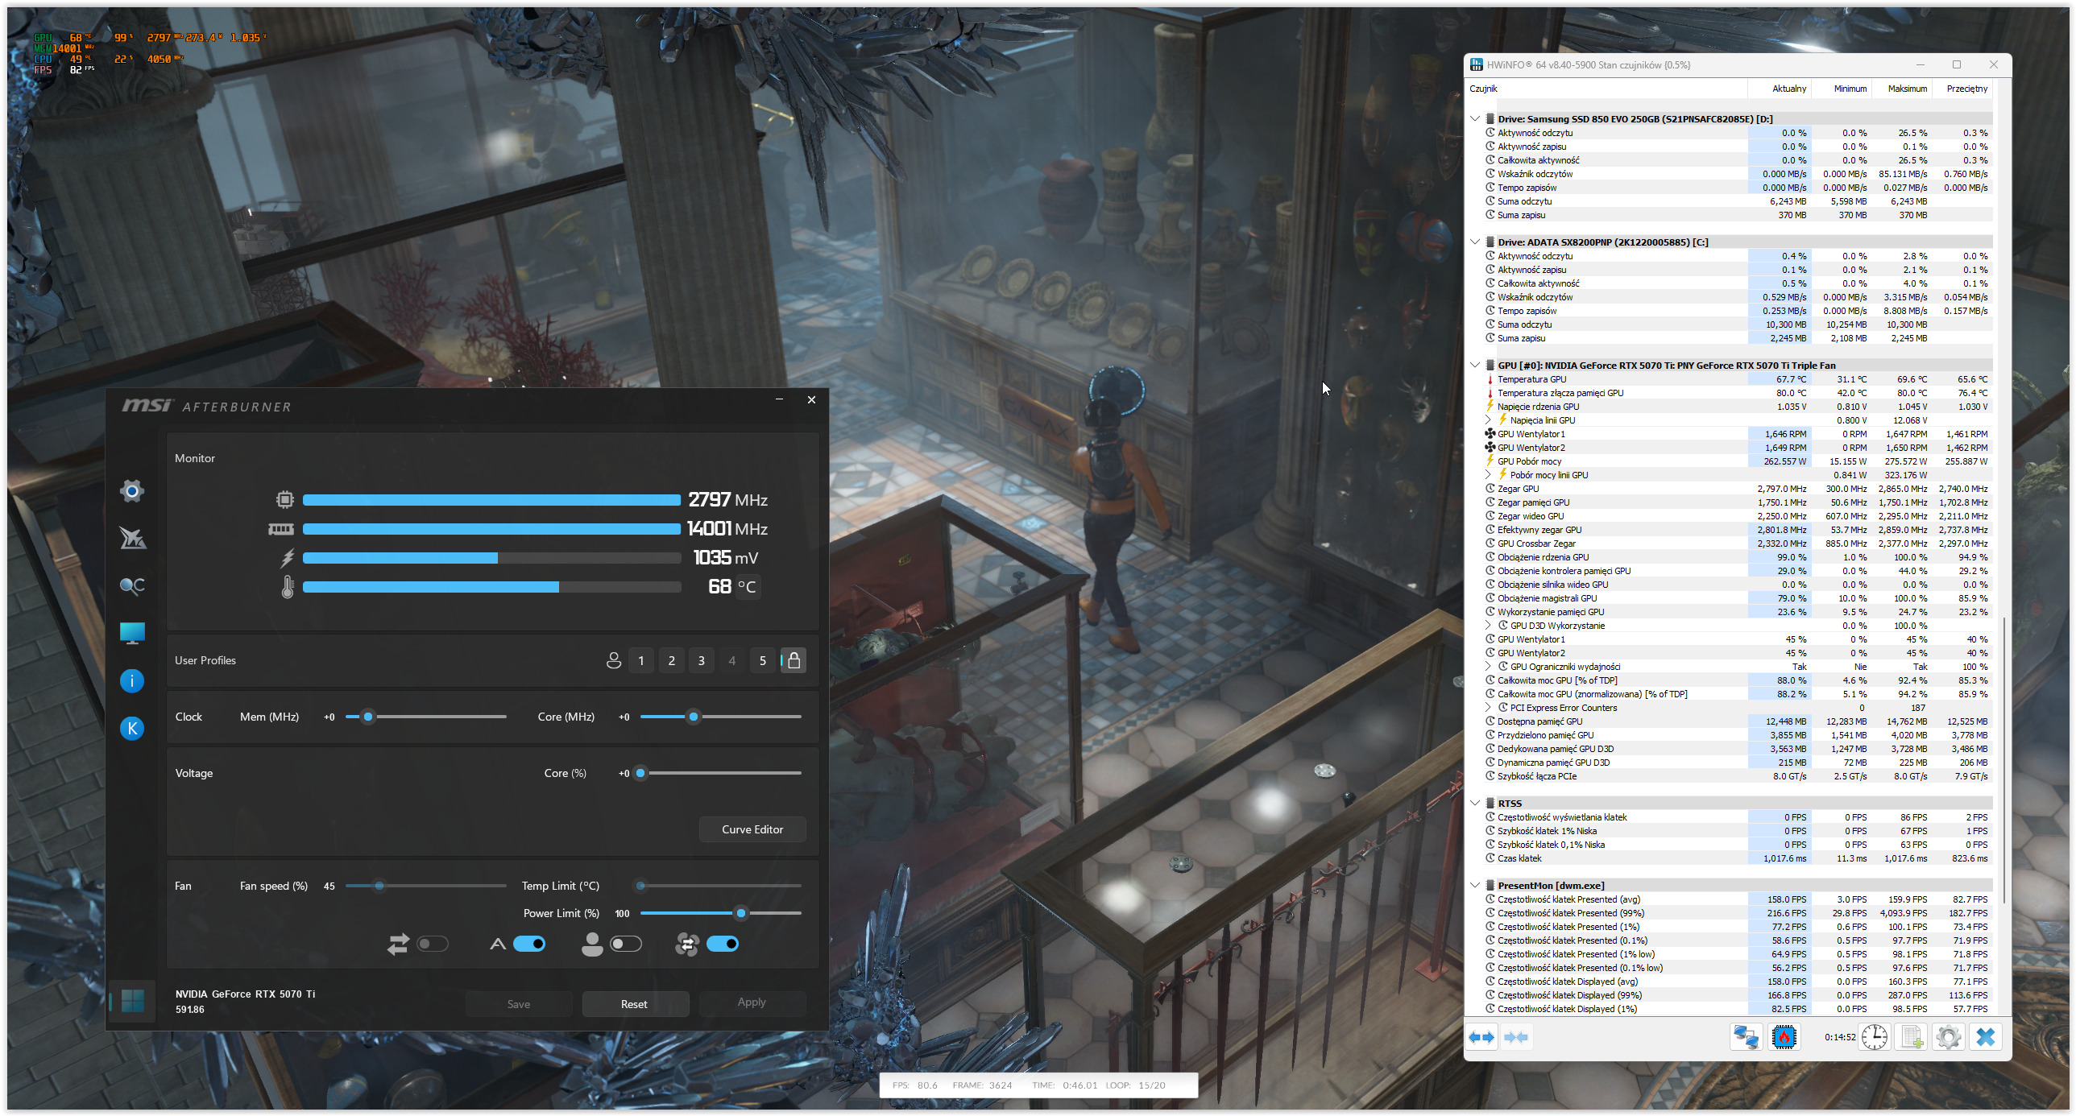Viewport: 2076px width, 1116px height.
Task: Open Afterburner settings gear icon
Action: point(132,490)
